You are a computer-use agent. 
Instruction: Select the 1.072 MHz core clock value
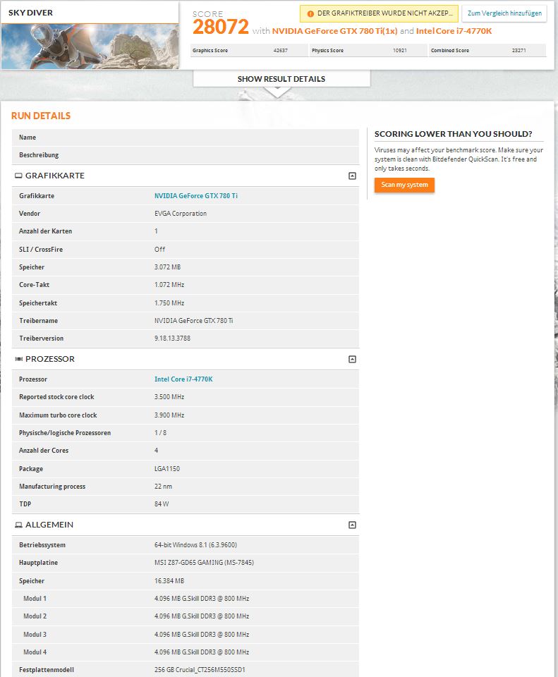point(169,284)
